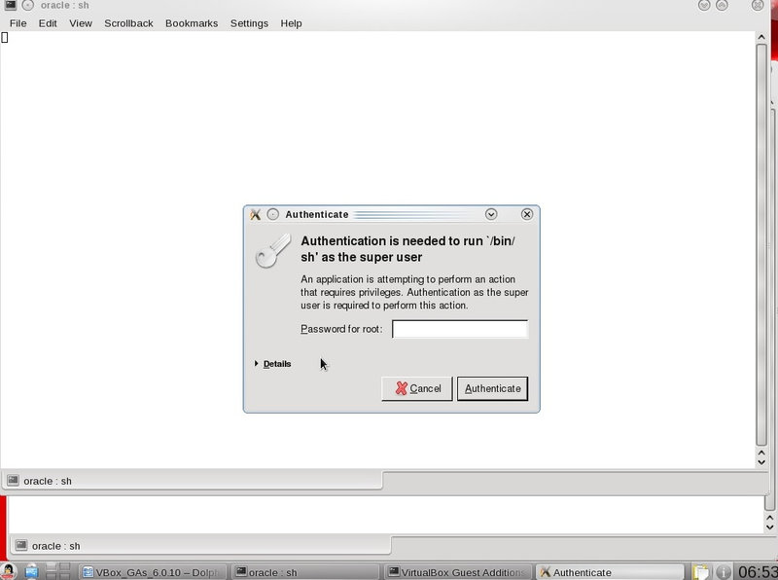Open the Scrollback menu

(x=127, y=23)
